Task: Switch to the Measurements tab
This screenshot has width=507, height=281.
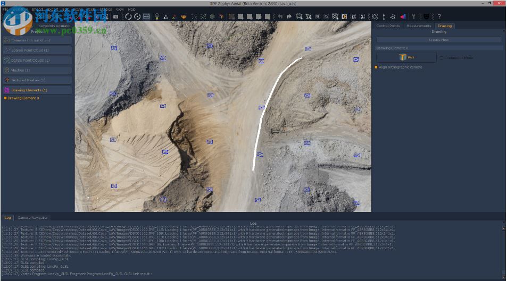Action: tap(419, 26)
